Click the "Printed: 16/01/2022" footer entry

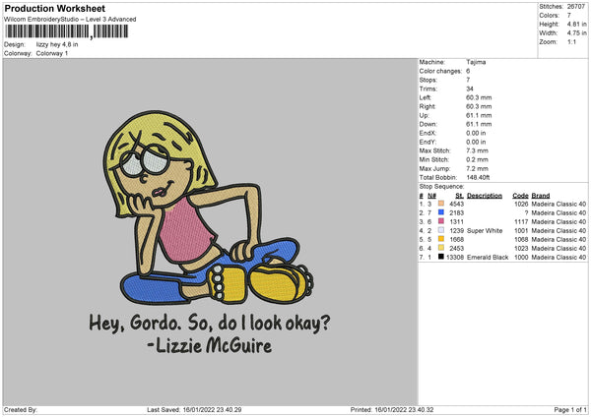point(392,410)
